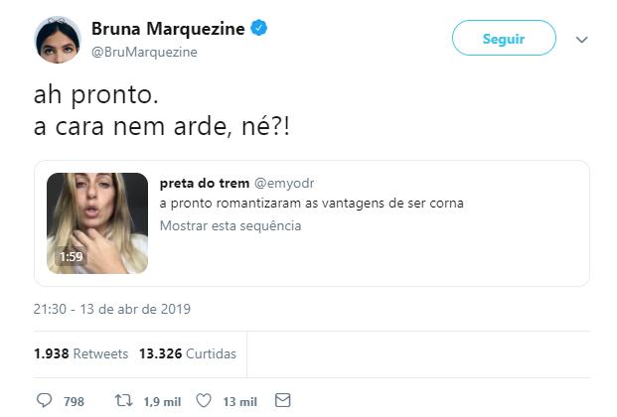Open Bruna Marquezine's profile avatar

[x=57, y=40]
